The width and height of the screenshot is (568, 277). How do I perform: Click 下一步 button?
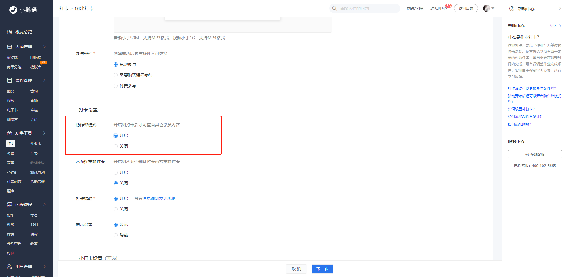[322, 269]
